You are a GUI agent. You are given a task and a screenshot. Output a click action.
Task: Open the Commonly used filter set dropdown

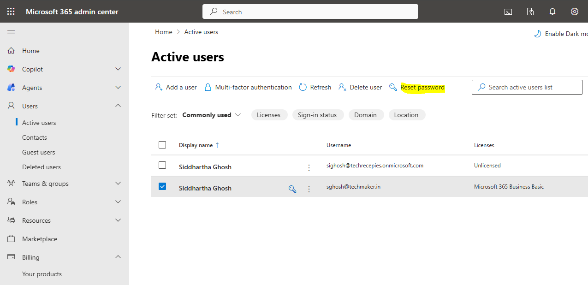coord(212,115)
